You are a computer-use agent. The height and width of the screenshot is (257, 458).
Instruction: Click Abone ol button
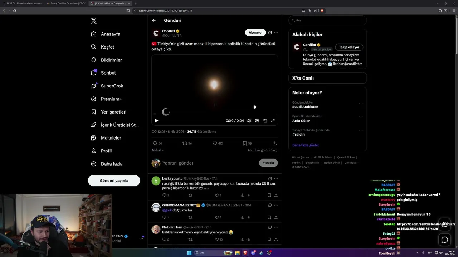click(255, 32)
